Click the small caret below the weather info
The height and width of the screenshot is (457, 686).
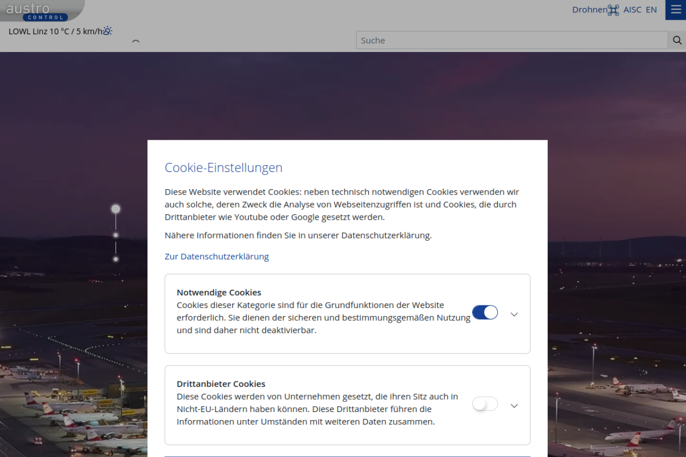point(136,41)
